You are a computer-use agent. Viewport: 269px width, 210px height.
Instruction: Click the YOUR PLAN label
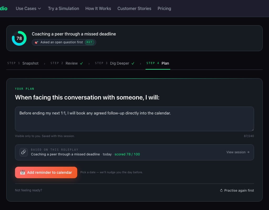[24, 89]
